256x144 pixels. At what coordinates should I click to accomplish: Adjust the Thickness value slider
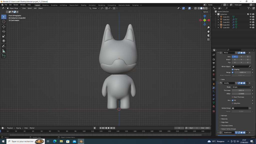[x=241, y=90]
